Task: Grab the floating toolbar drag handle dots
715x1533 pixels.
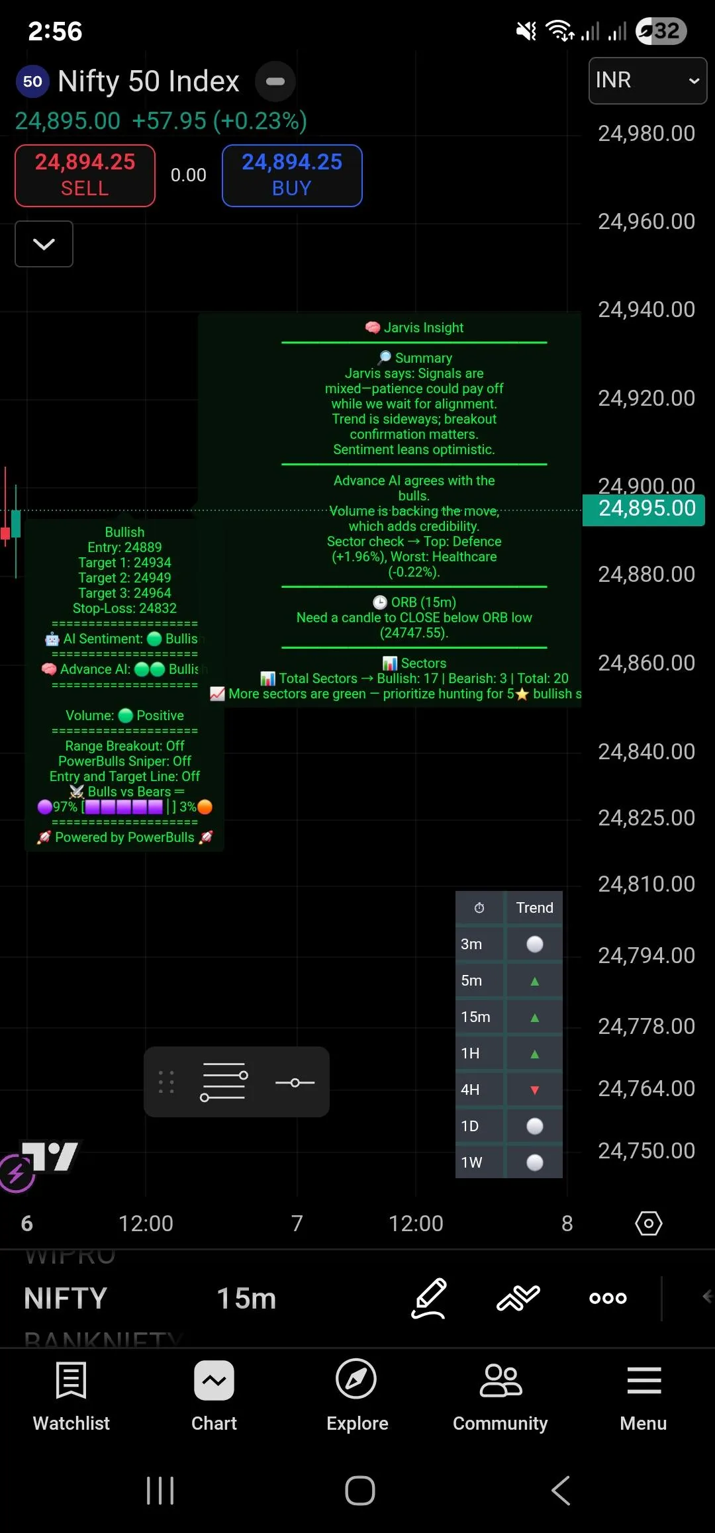Action: tap(166, 1082)
